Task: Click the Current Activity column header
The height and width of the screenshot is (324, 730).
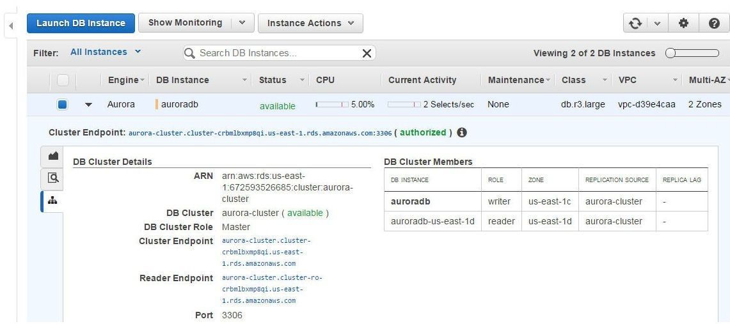Action: click(x=422, y=81)
